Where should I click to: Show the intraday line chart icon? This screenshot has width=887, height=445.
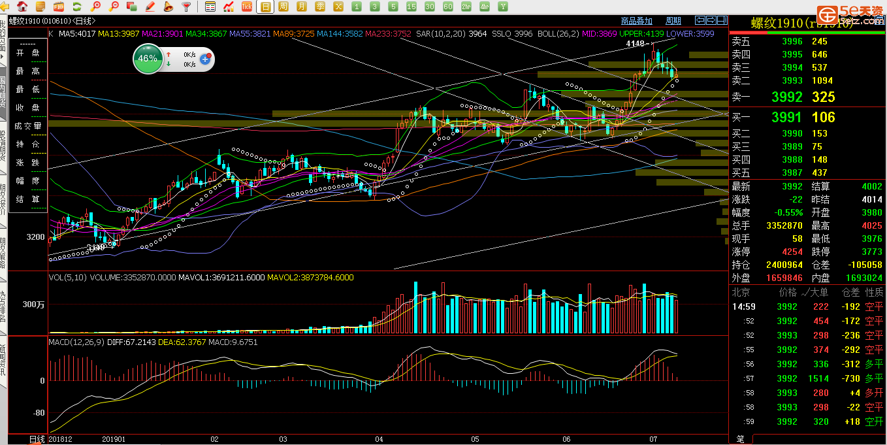229,7
